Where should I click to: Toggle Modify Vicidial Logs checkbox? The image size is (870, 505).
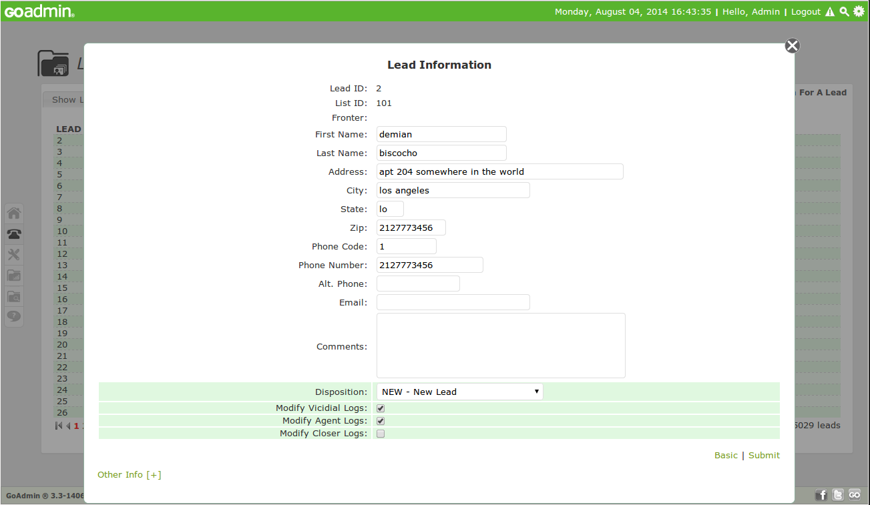tap(381, 408)
